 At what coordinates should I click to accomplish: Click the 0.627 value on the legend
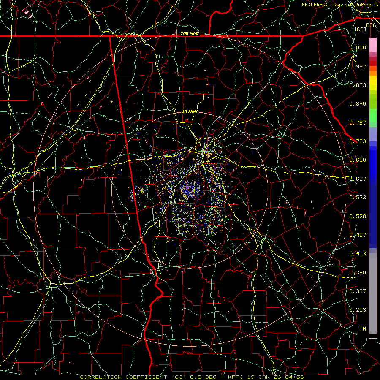point(358,179)
